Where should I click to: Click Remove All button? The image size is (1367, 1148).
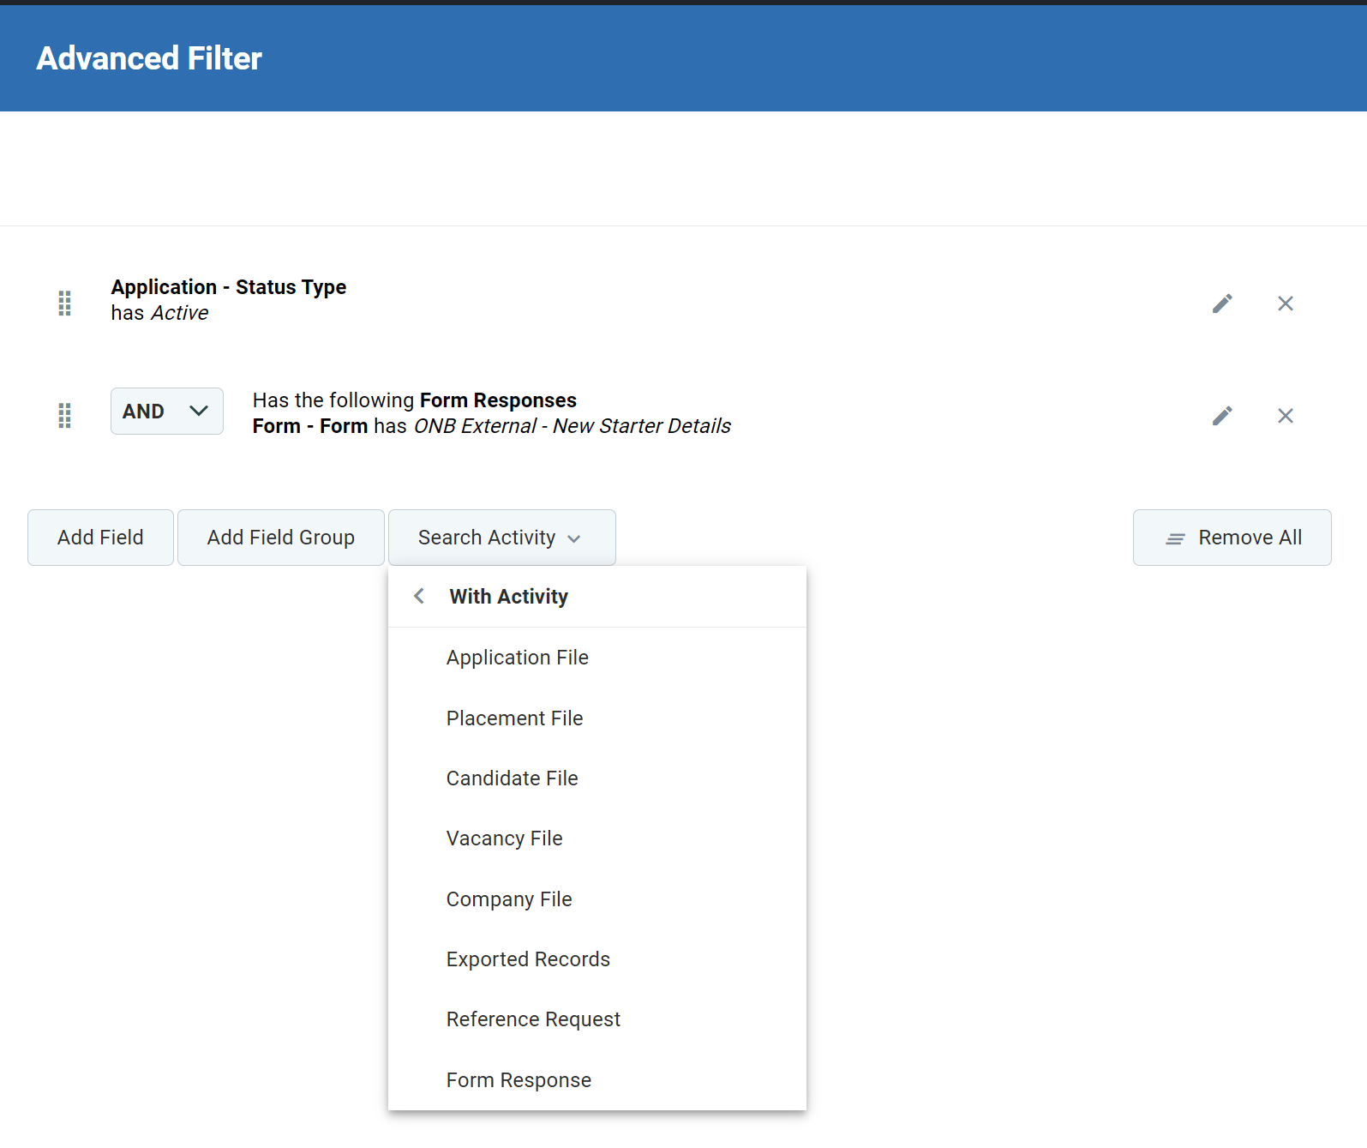coord(1232,538)
